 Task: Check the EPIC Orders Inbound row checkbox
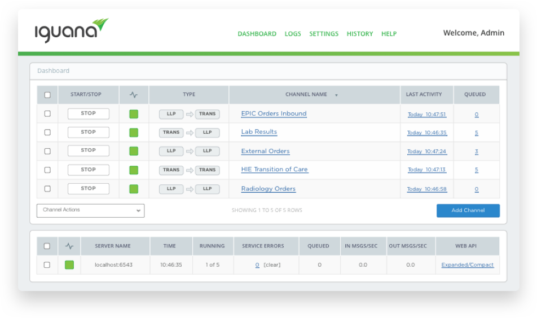click(47, 114)
